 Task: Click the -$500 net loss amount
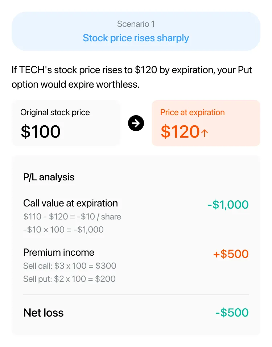coord(232,313)
